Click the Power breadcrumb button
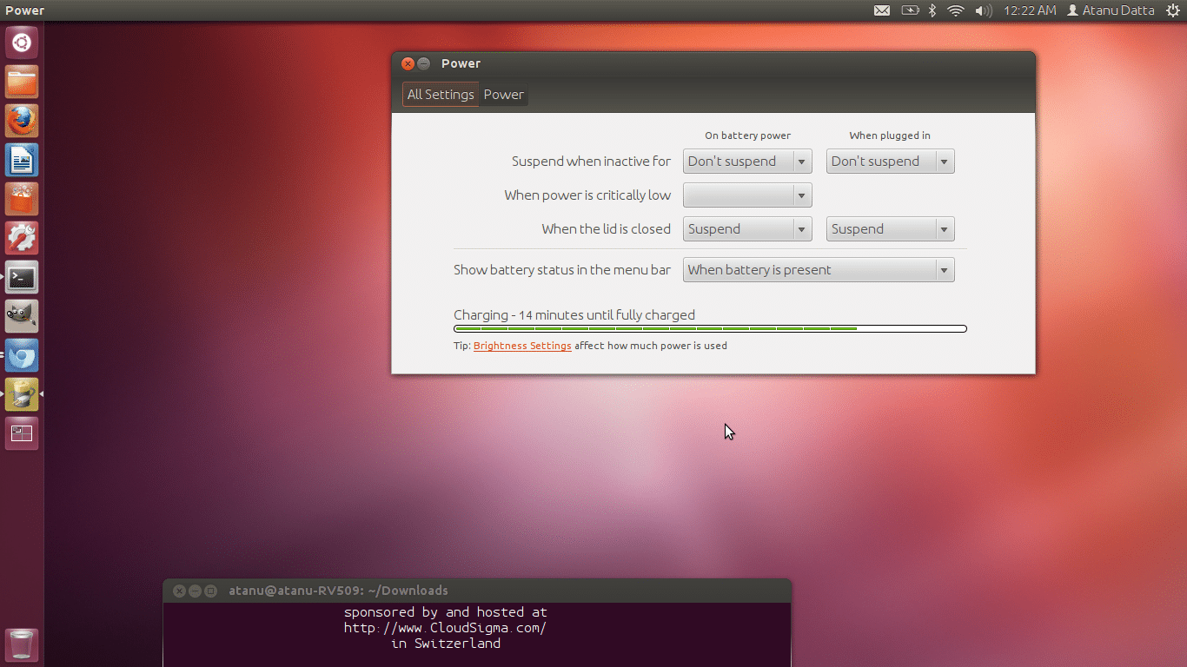Image resolution: width=1187 pixels, height=667 pixels. (503, 95)
